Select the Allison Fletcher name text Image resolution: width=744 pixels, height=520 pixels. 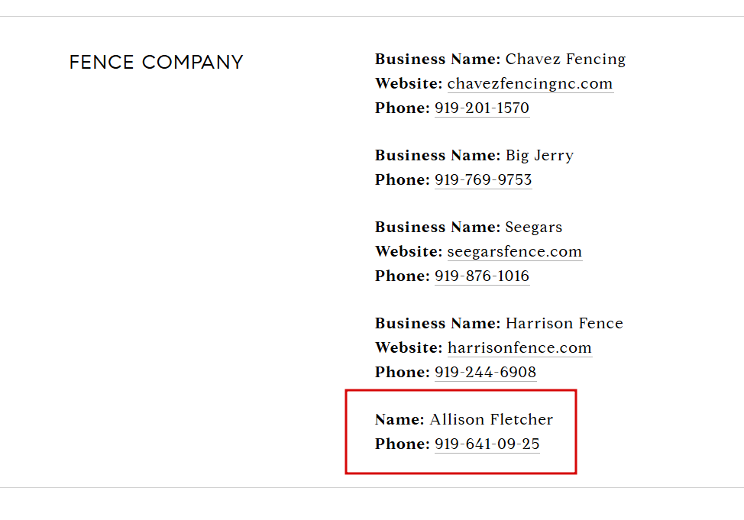click(x=491, y=420)
